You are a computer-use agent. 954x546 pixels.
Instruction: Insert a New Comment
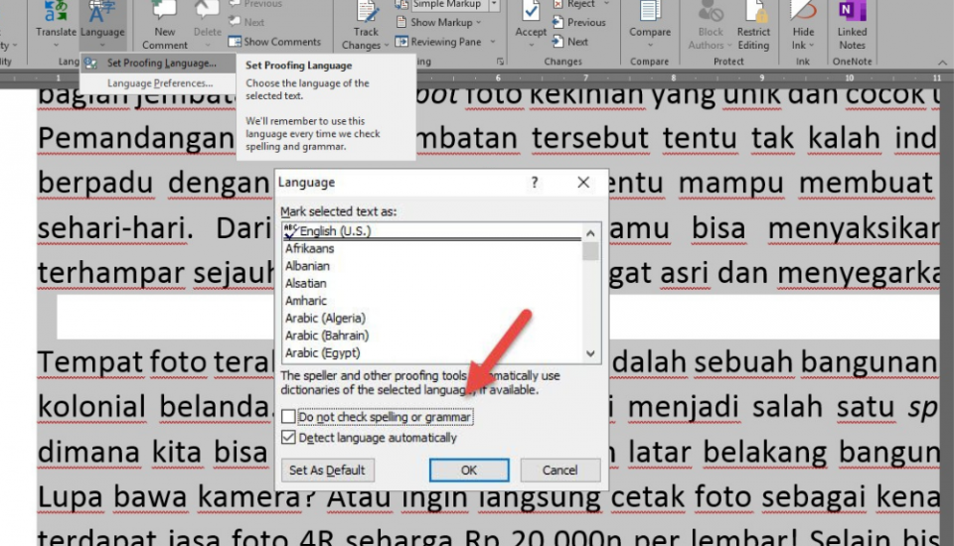(164, 24)
